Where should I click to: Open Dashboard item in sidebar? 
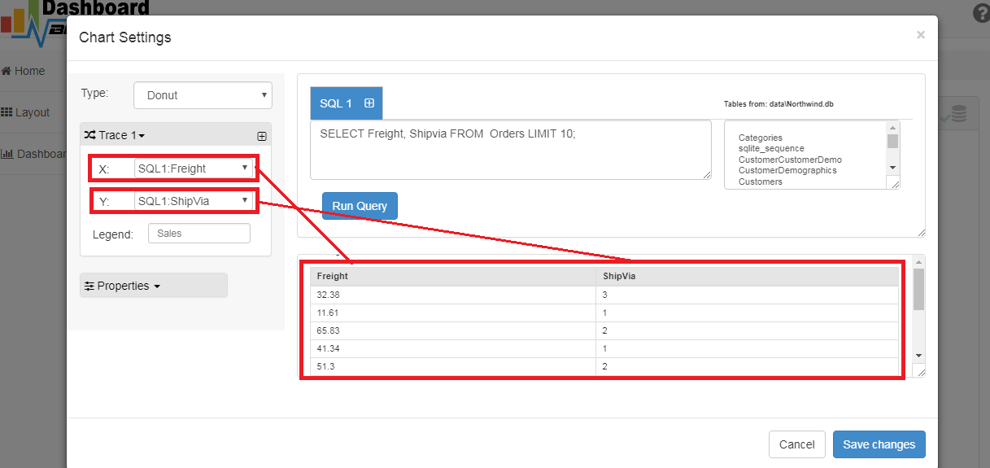coord(33,154)
